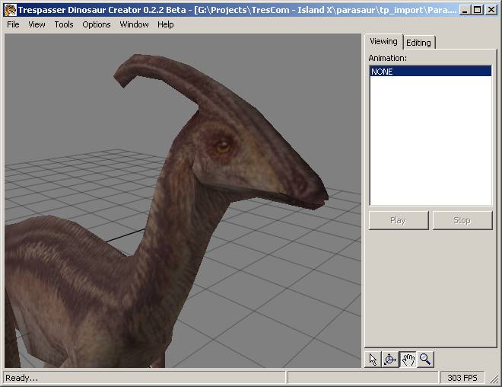Open the File menu
Viewport: 502px width, 387px height.
tap(13, 24)
